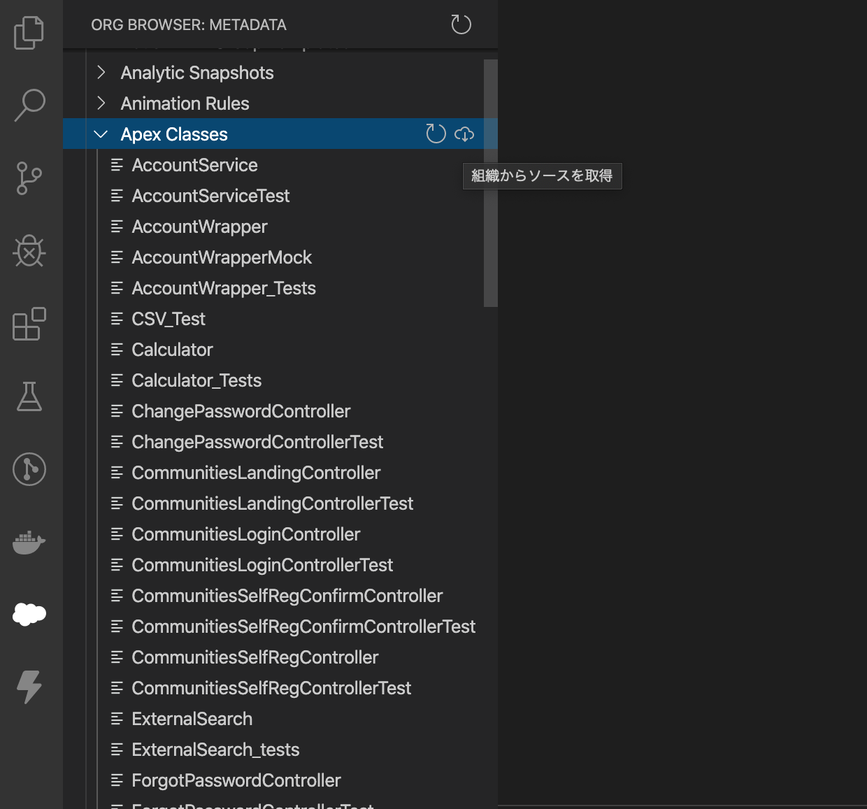Open the Git graph circle icon

click(29, 469)
